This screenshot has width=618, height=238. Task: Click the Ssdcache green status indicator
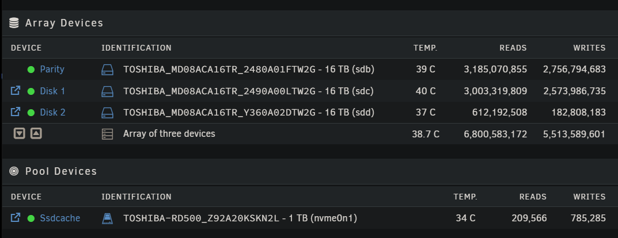[x=31, y=218]
